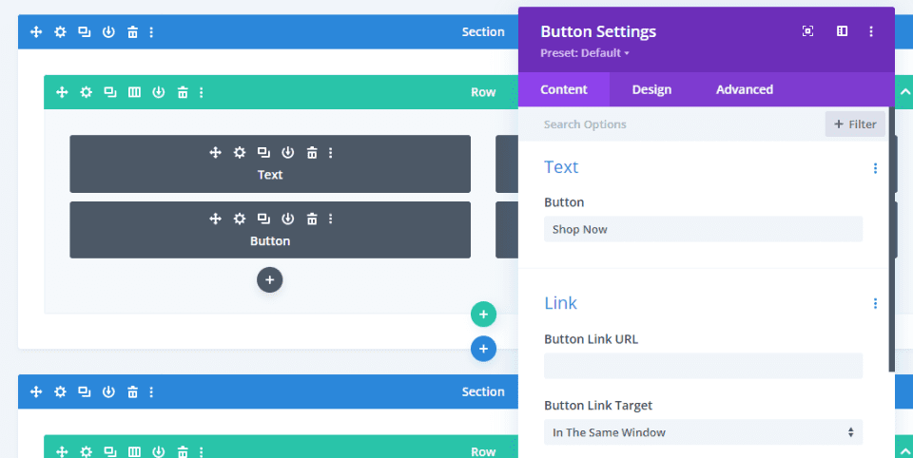Image resolution: width=913 pixels, height=458 pixels.
Task: Click the dark gray add module plus button
Action: (269, 279)
